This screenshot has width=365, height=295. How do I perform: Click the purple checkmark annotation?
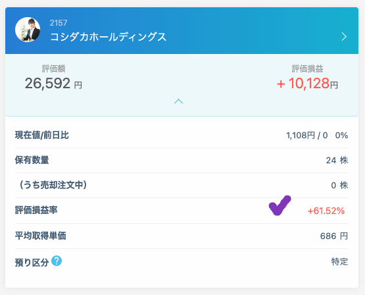coord(280,205)
